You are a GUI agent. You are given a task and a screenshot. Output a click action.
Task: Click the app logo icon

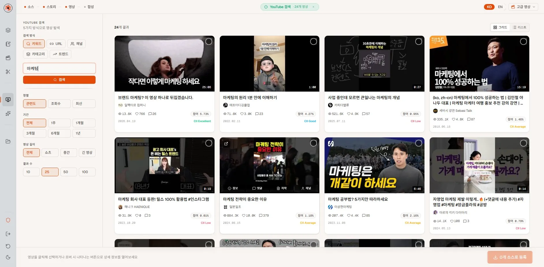[x=8, y=8]
